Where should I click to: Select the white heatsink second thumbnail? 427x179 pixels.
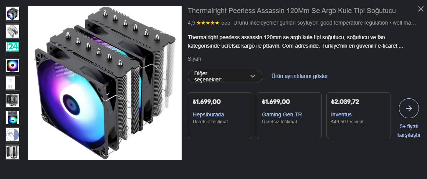[13, 31]
